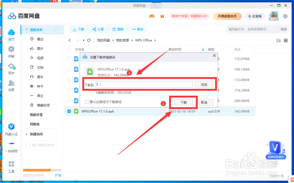Check the 299.00MB file row checkbox
The height and width of the screenshot is (183, 294).
69,101
